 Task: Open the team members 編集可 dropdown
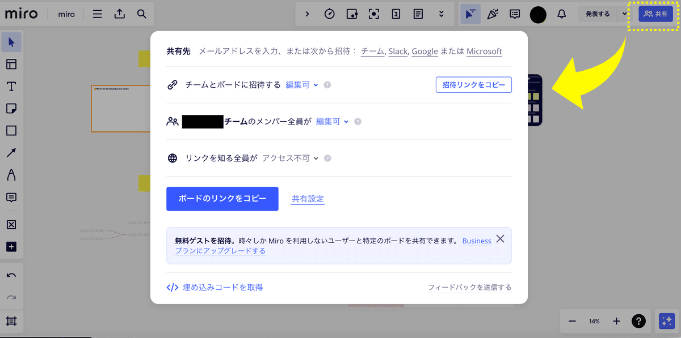tap(333, 121)
